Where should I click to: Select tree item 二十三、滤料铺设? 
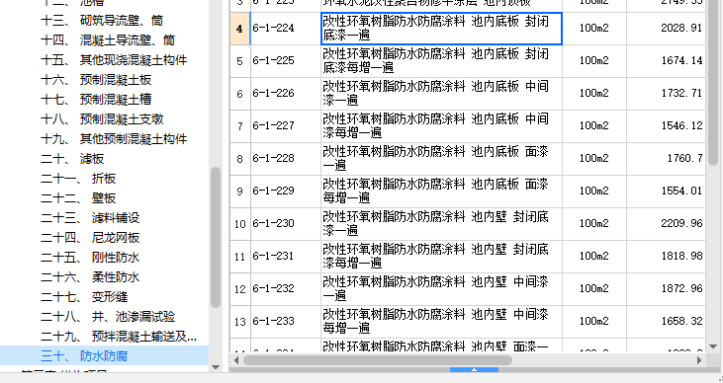click(x=90, y=218)
